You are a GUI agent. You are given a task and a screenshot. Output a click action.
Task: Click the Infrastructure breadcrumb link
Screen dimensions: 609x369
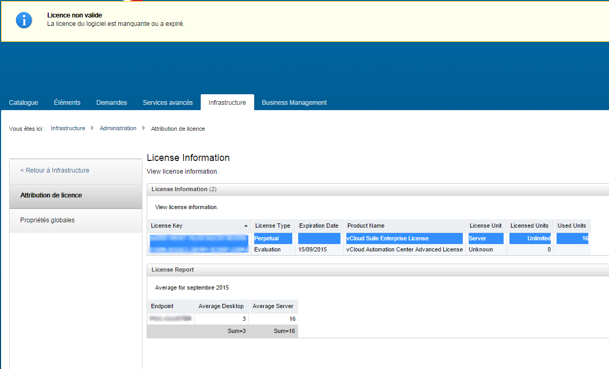[68, 129]
